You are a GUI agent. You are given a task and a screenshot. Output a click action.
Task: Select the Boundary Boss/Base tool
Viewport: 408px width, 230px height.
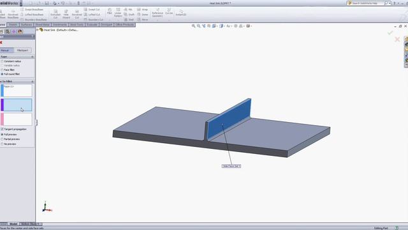click(x=33, y=20)
